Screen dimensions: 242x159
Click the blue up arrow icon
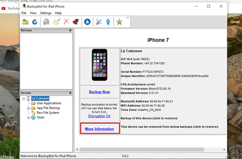pos(108,22)
